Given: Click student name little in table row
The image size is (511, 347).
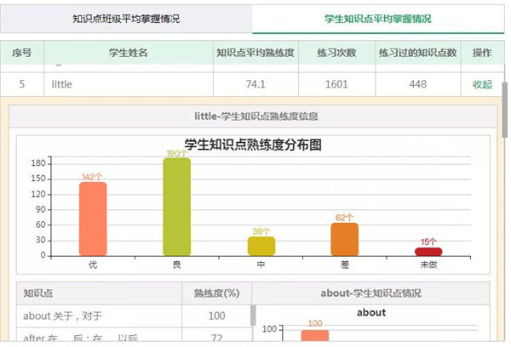Looking at the screenshot, I should coord(62,84).
